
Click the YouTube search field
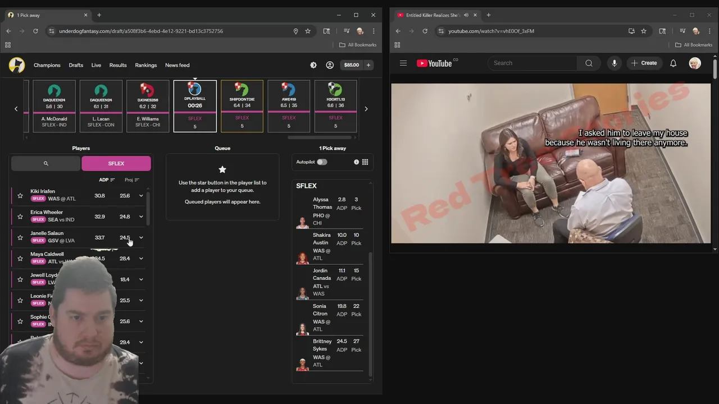[533, 63]
